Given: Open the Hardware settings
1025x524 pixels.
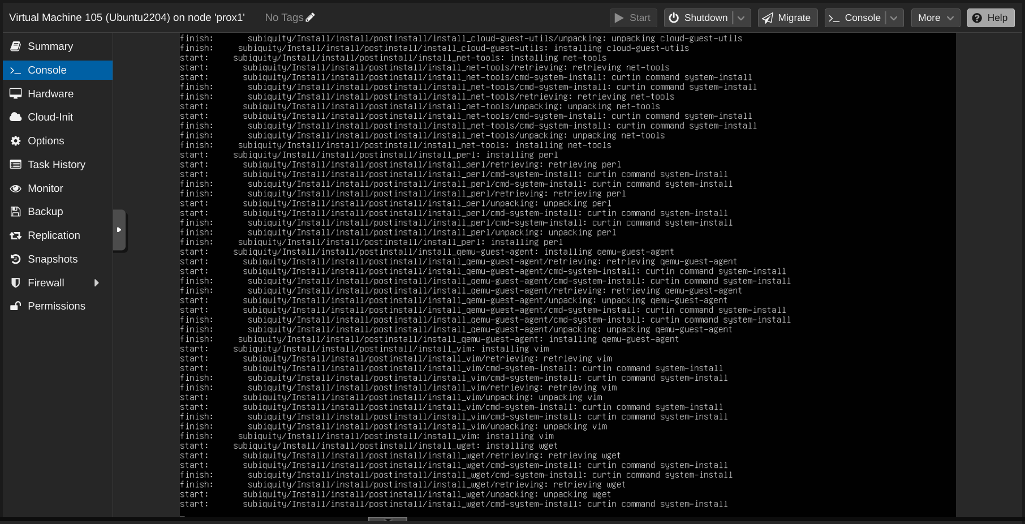Looking at the screenshot, I should point(58,94).
